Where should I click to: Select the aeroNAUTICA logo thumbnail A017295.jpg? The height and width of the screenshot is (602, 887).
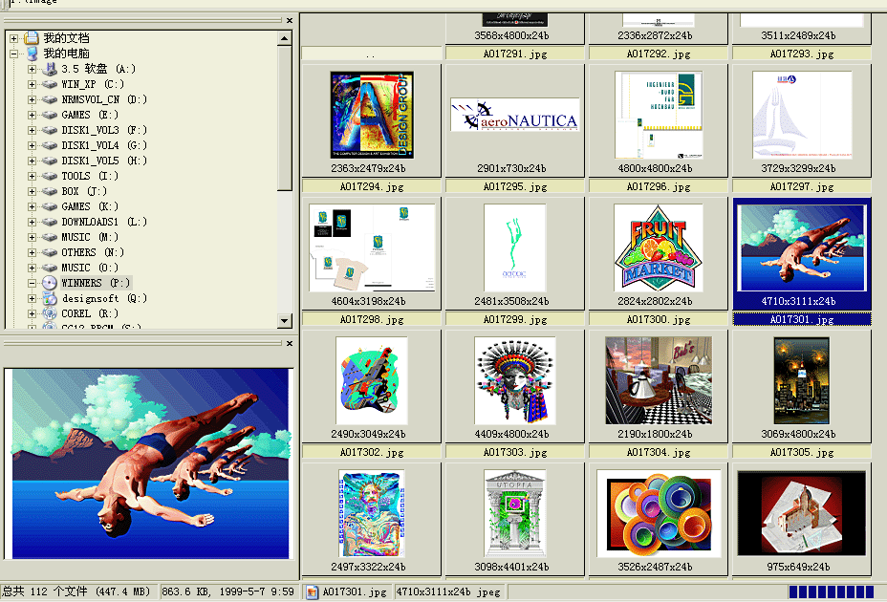(515, 115)
